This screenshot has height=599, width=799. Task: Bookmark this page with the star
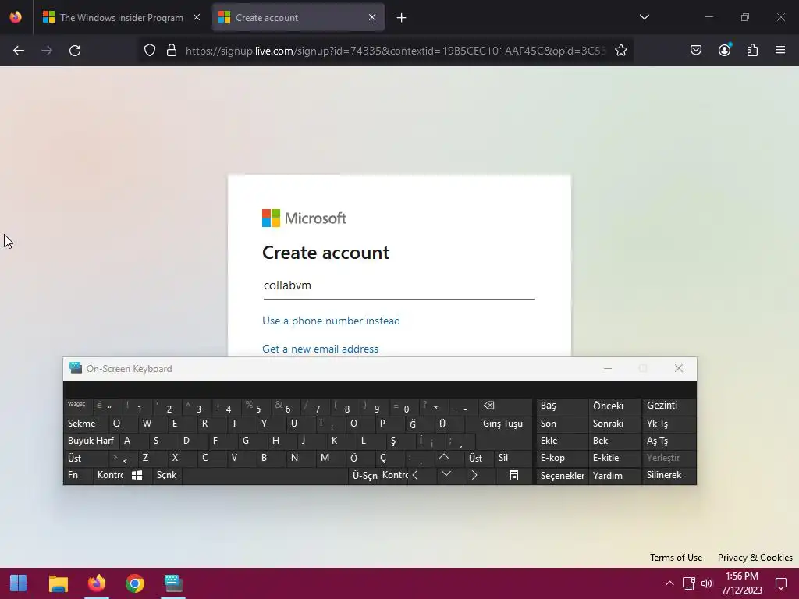tap(620, 51)
